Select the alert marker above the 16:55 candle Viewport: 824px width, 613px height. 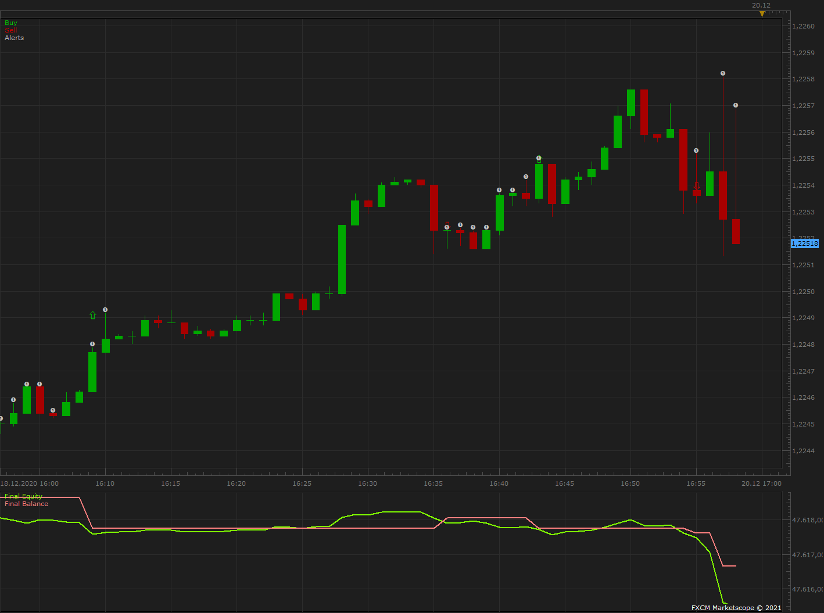[696, 150]
